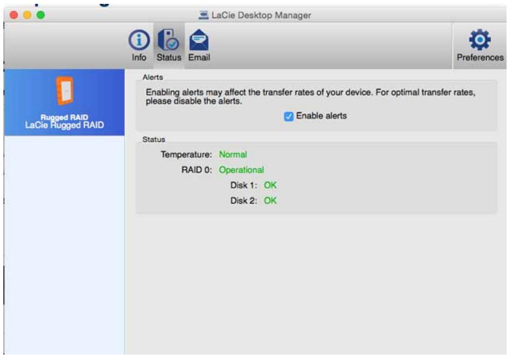Viewport: 507px width, 355px height.
Task: Uncheck the Enable alerts checkbox
Action: [x=288, y=116]
